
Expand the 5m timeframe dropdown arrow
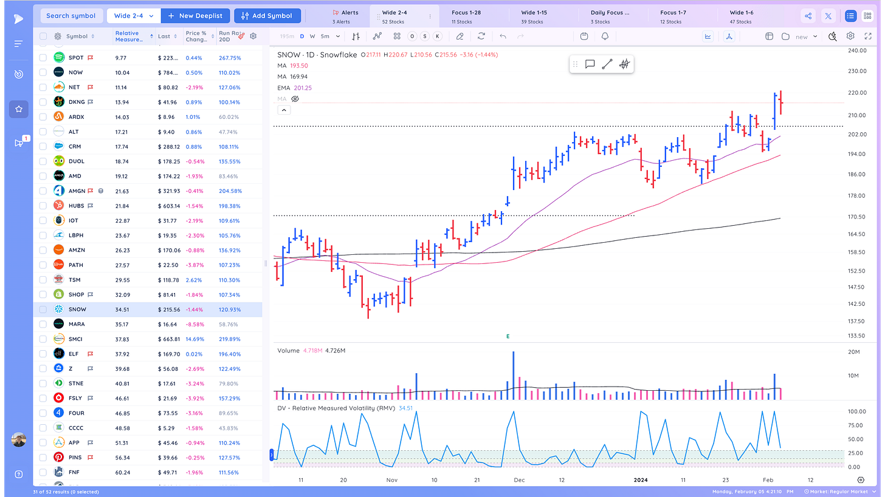click(x=338, y=36)
